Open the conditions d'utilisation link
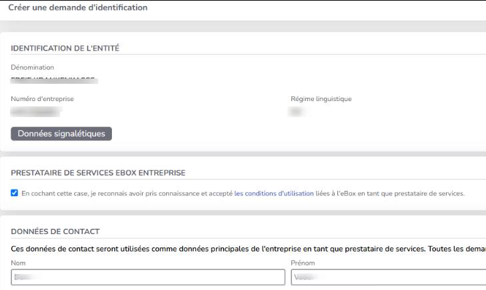This screenshot has width=486, height=290. pyautogui.click(x=273, y=194)
